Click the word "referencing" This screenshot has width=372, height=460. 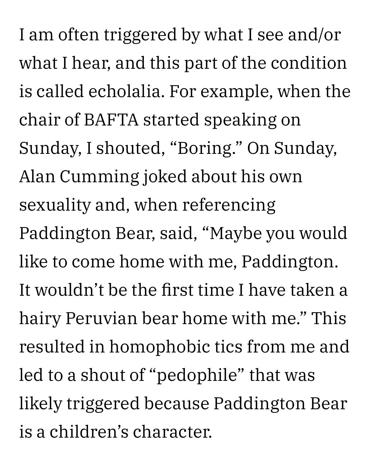click(x=228, y=205)
